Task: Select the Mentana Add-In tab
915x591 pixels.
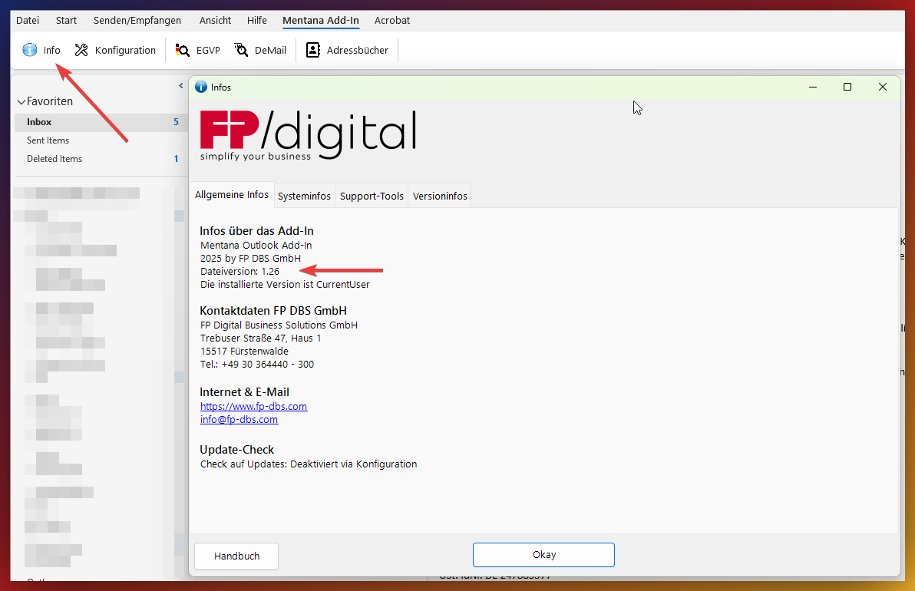Action: pyautogui.click(x=321, y=21)
